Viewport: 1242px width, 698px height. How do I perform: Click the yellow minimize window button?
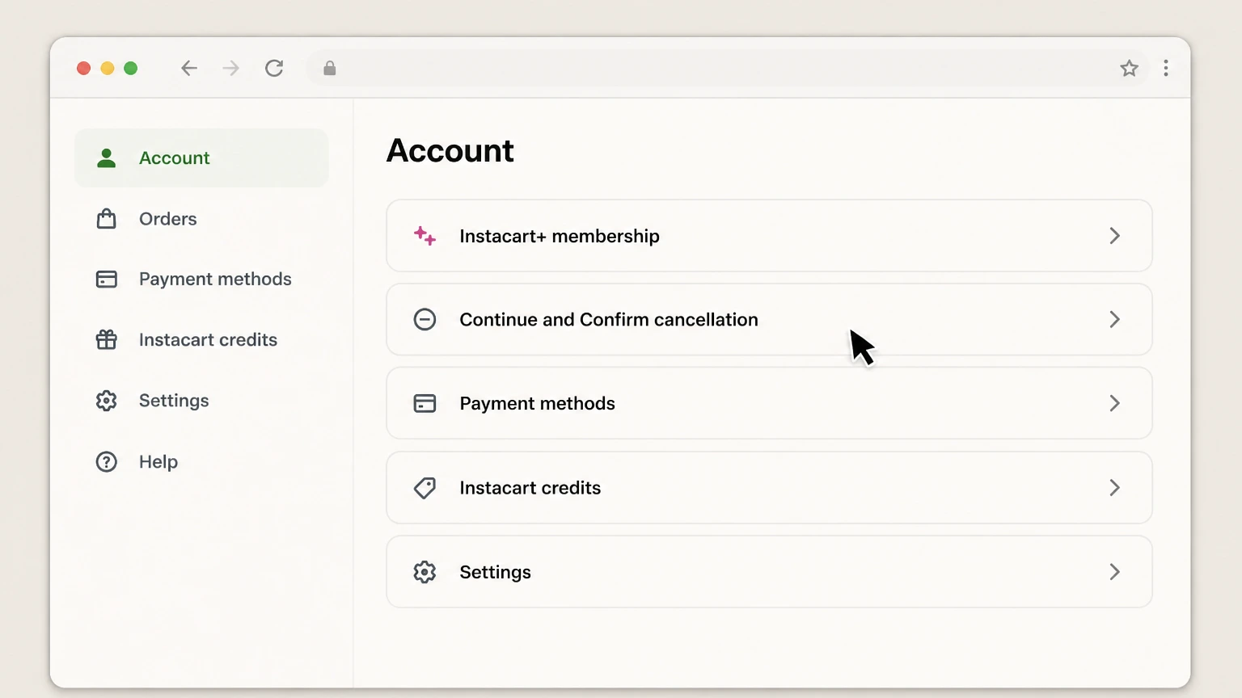pyautogui.click(x=107, y=68)
